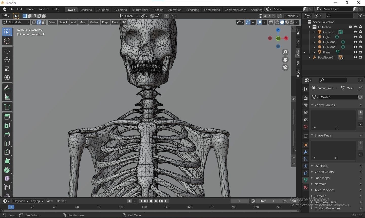
Task: Toggle Collection exclude checkbox
Action: [x=350, y=27]
